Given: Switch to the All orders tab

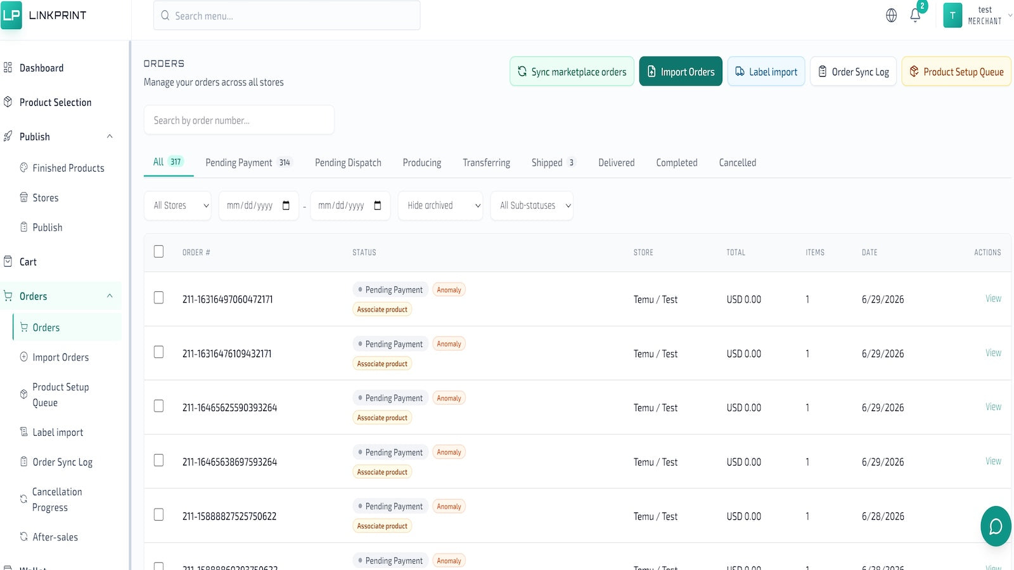Looking at the screenshot, I should tap(168, 162).
